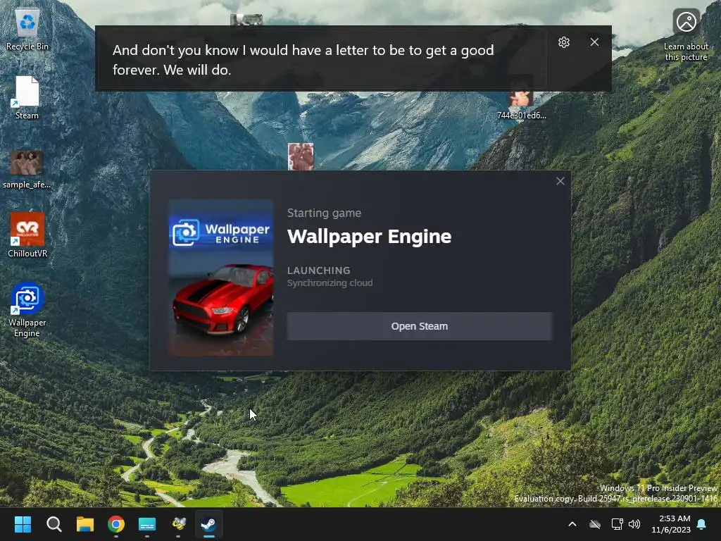
Task: Select the ChilloutVR desktop shortcut
Action: point(27,235)
